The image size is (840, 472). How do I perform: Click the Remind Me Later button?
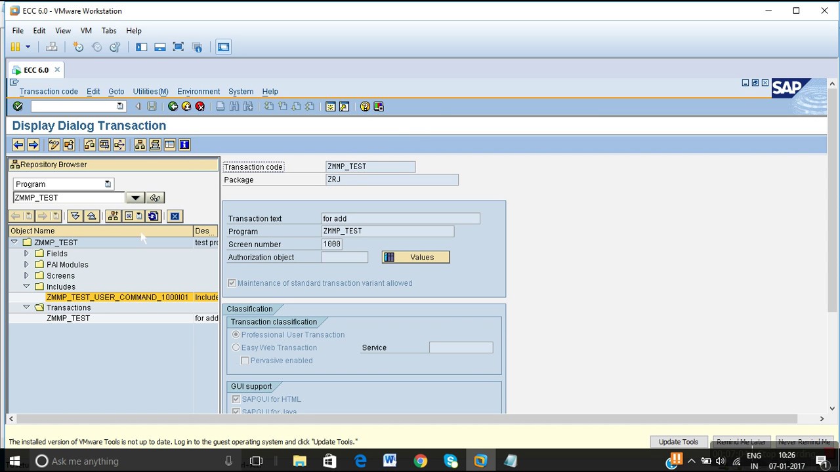(x=741, y=442)
